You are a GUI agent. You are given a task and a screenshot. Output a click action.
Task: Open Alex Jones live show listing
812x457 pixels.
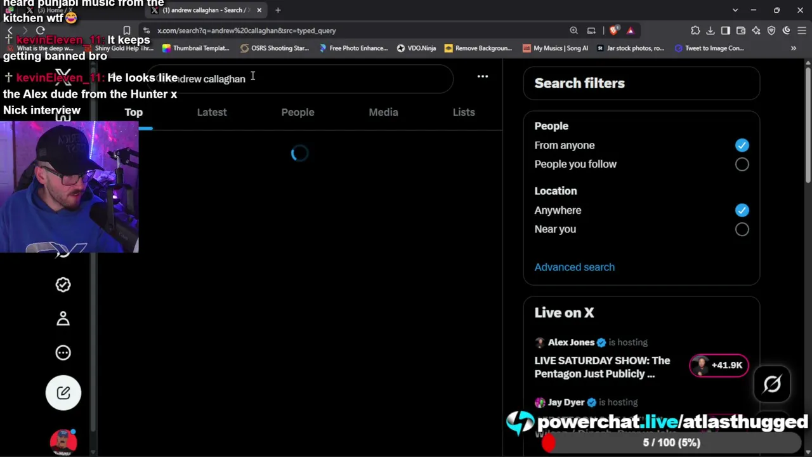(x=602, y=367)
